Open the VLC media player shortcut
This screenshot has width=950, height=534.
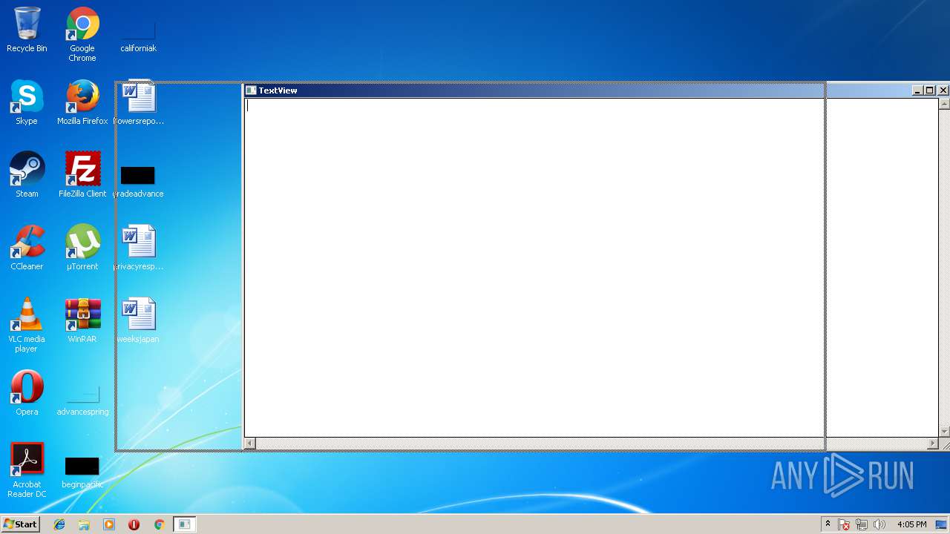click(27, 326)
